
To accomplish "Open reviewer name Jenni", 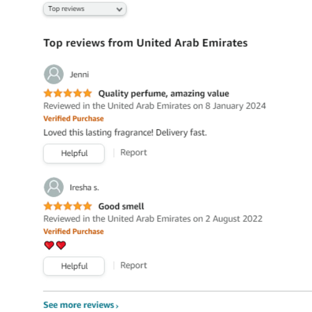I will pos(79,75).
